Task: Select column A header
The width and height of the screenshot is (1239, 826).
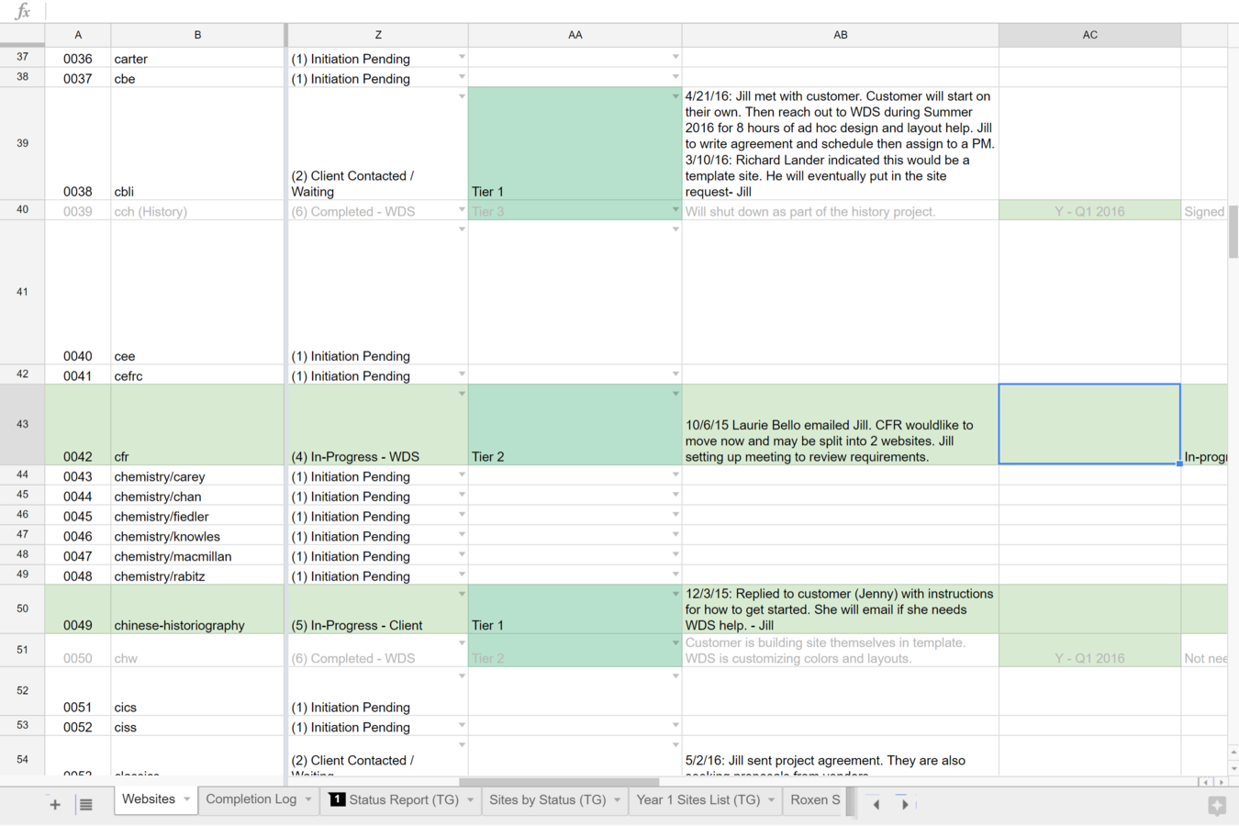Action: pos(78,35)
